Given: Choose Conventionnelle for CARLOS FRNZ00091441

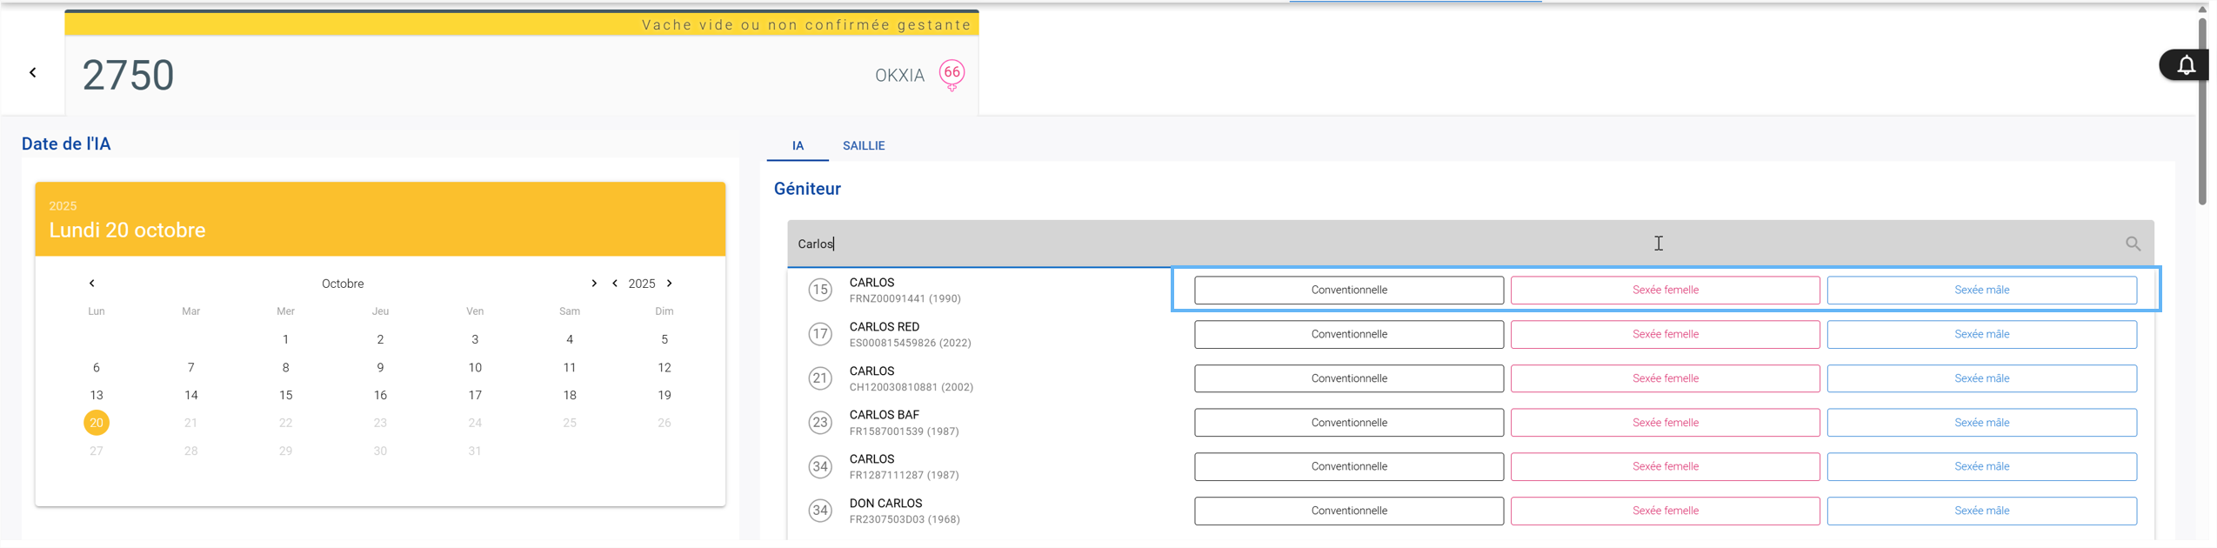Looking at the screenshot, I should click(x=1349, y=291).
